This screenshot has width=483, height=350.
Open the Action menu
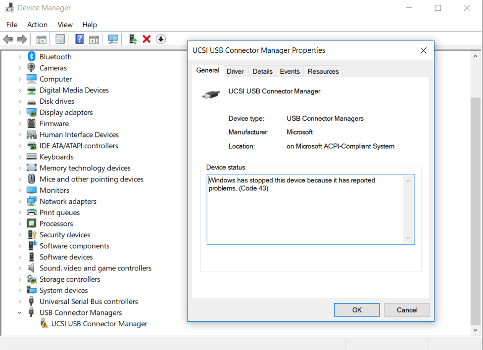37,25
